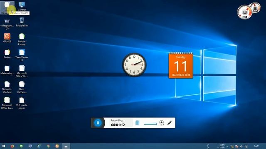Click the red flag tray icon
The width and height of the screenshot is (266, 149).
236,146
